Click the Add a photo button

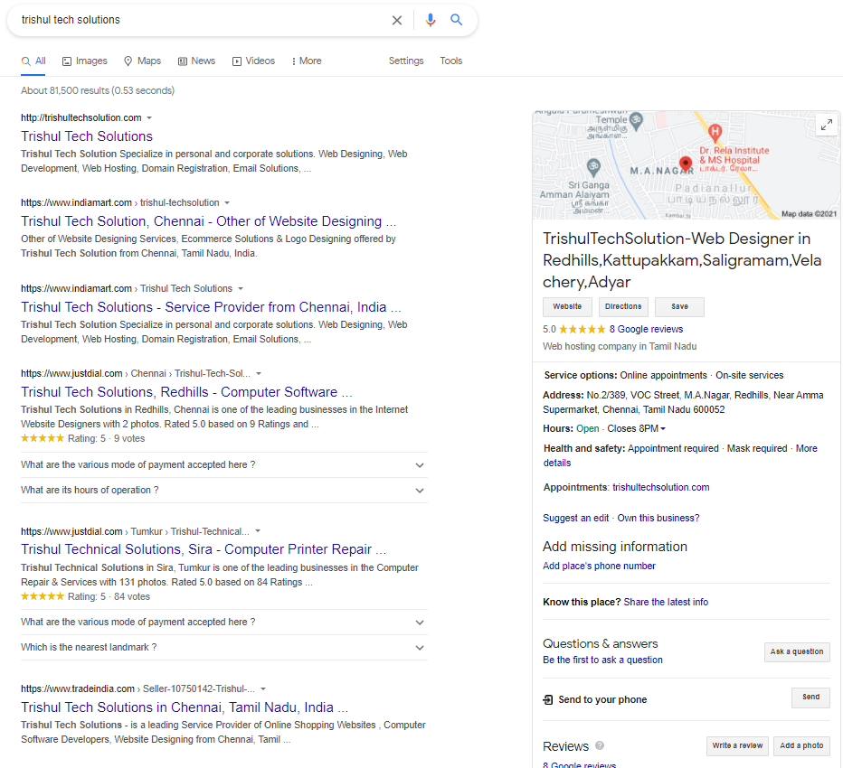(x=801, y=746)
